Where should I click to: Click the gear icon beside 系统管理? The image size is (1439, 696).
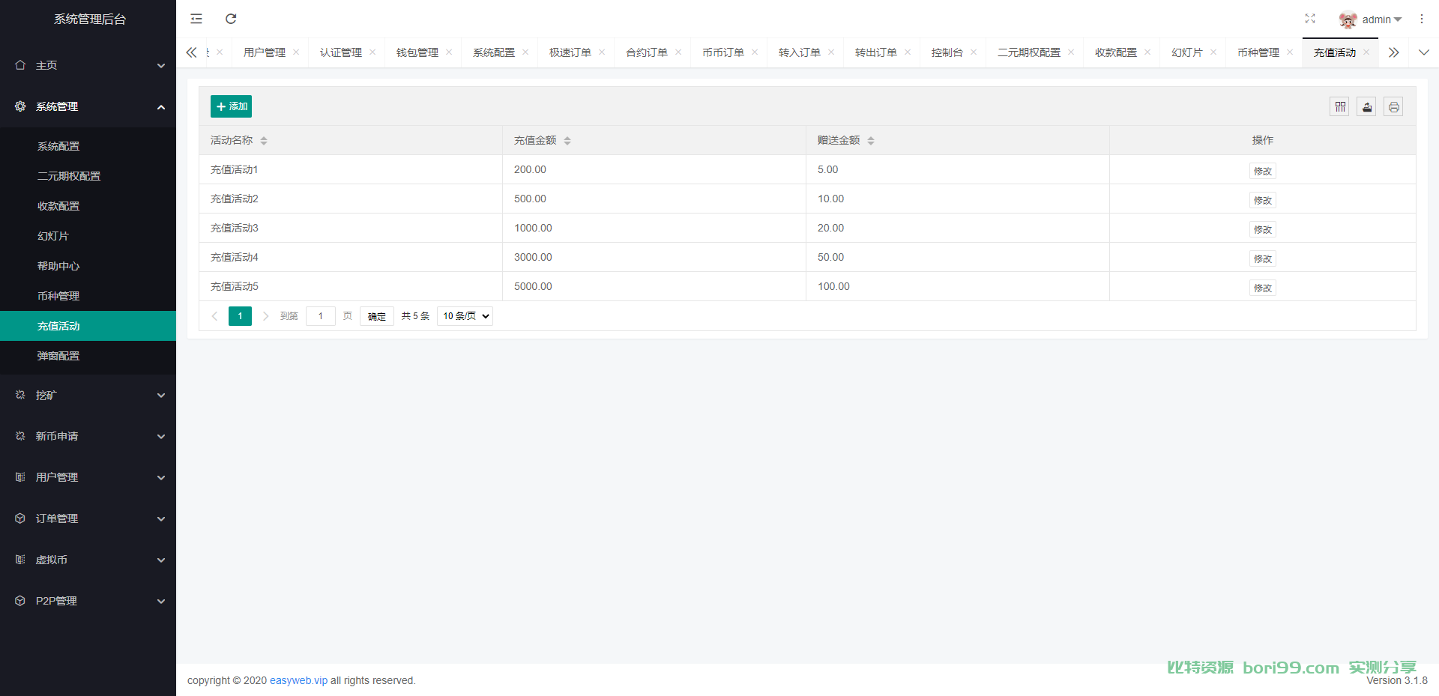(20, 106)
